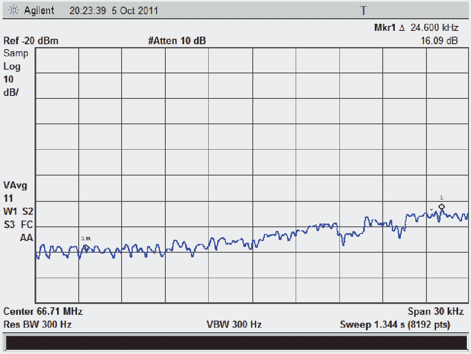This screenshot has width=471, height=354.
Task: Select the Center 66.71 MHz frequency field
Action: (x=43, y=311)
